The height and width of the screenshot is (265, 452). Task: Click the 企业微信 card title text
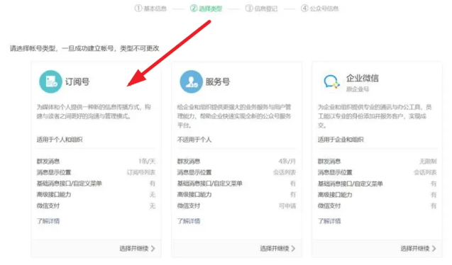[x=363, y=78]
